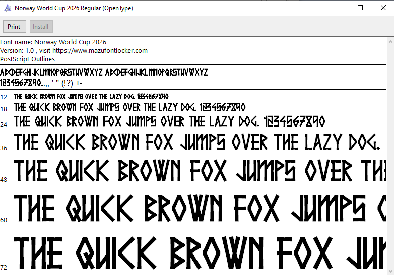The image size is (394, 275).
Task: Click the 24 point size label
Action: pyautogui.click(x=4, y=124)
